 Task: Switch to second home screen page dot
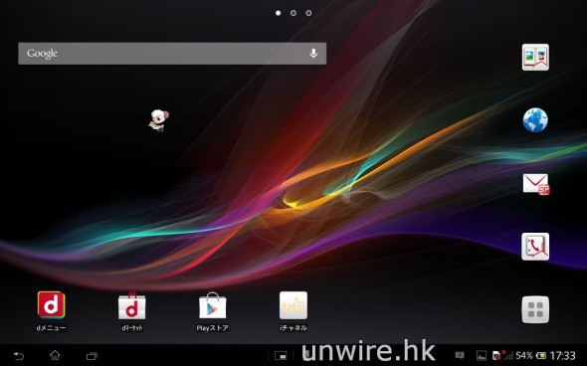click(x=293, y=13)
